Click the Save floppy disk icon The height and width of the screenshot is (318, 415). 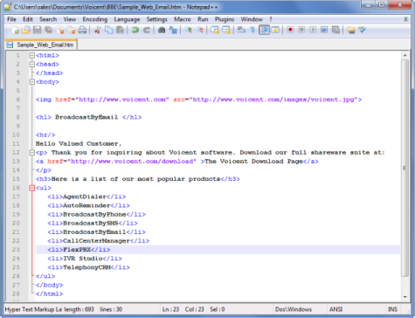(37, 30)
